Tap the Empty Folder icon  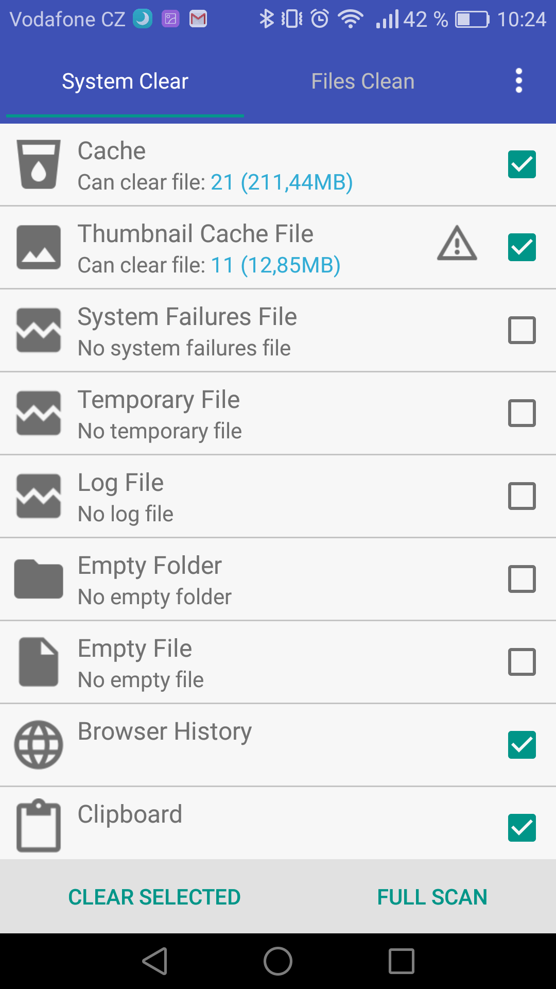[x=39, y=579]
